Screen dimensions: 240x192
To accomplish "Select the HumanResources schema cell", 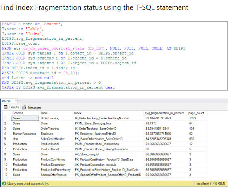I will pos(25,134).
